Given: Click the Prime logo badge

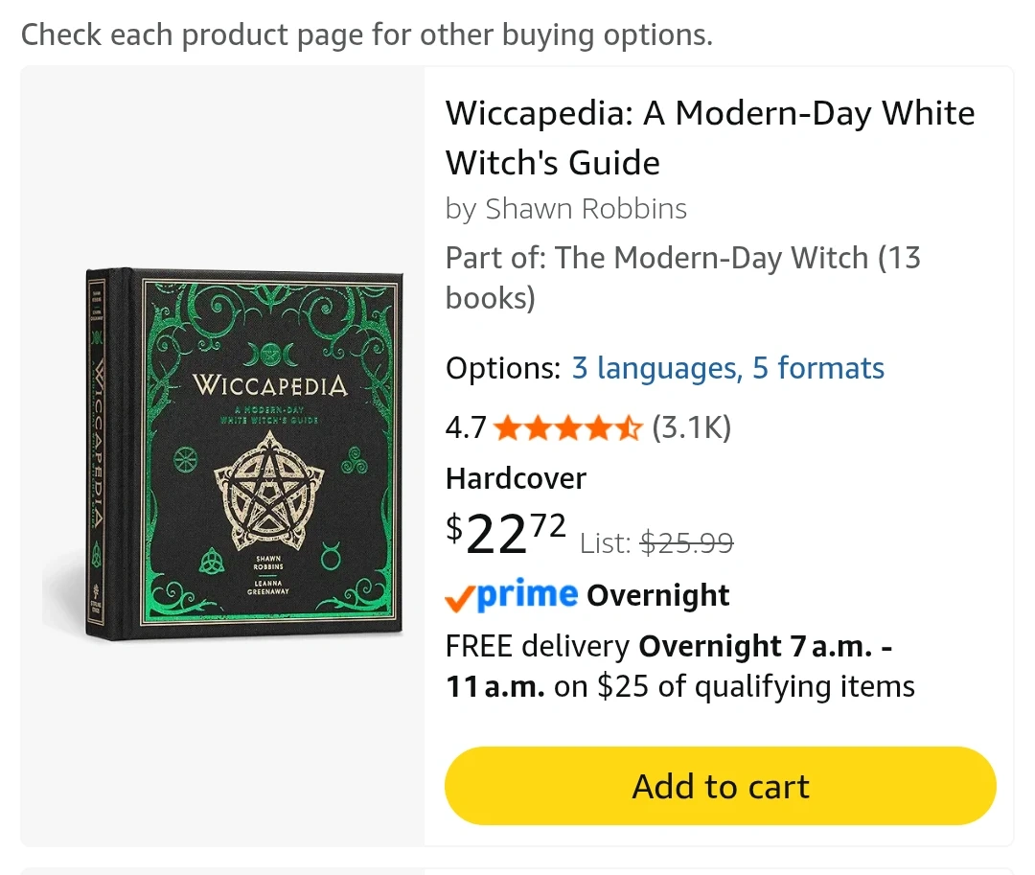Looking at the screenshot, I should click(512, 595).
